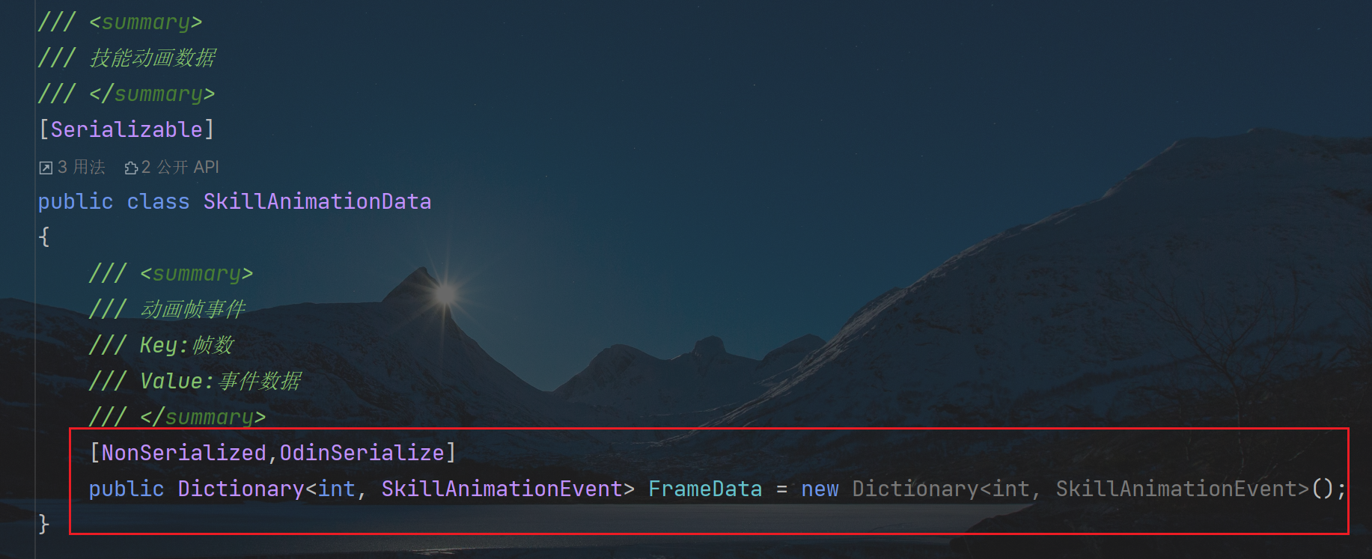
Task: Click the Serializable attribute
Action: point(126,129)
